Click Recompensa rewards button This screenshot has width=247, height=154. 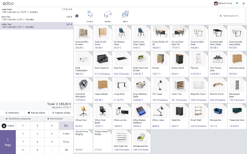point(55,119)
